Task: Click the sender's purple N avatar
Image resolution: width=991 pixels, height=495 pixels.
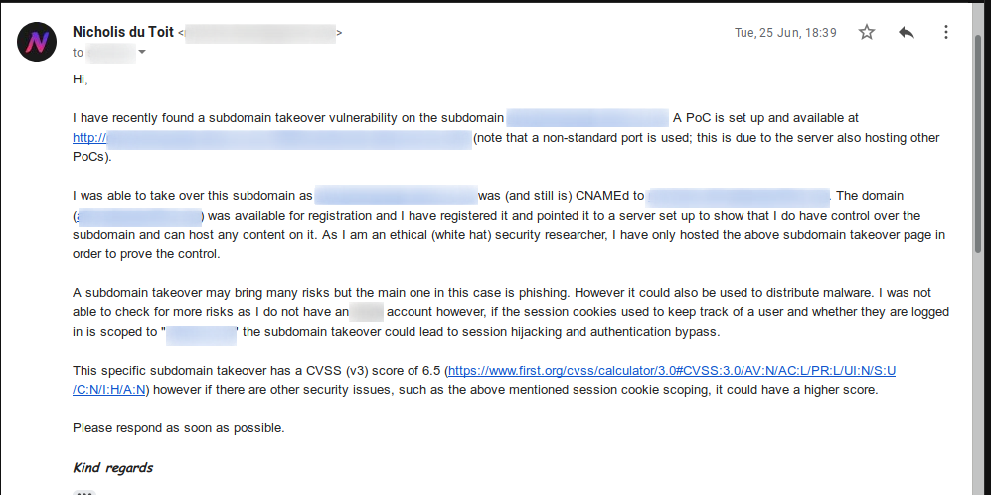Action: coord(38,42)
